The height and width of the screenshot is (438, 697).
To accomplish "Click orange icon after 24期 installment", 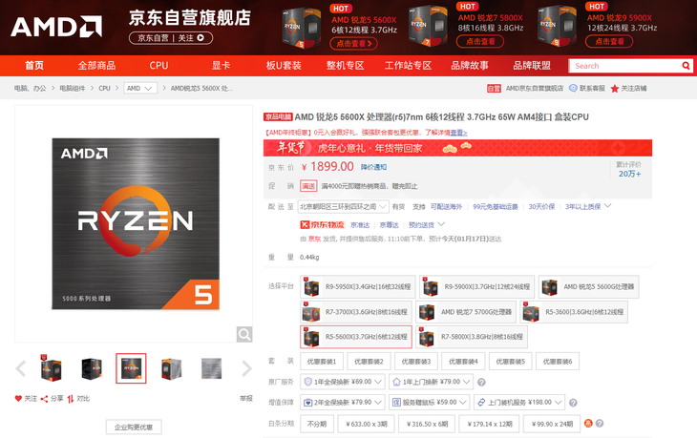I will point(588,424).
